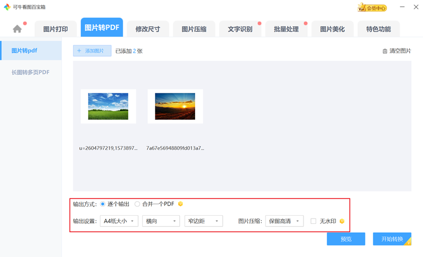Image resolution: width=423 pixels, height=257 pixels.
Task: Click 清空图片 to clear images
Action: (397, 51)
